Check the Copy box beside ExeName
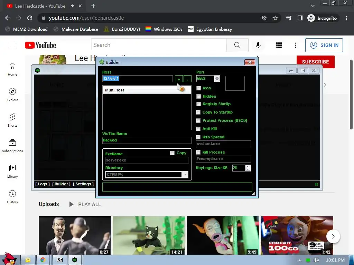Image resolution: width=354 pixels, height=265 pixels. [172, 153]
